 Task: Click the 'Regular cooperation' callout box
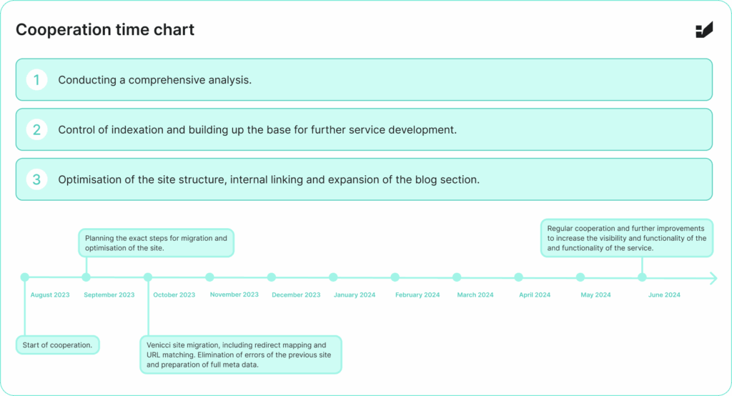tap(626, 238)
